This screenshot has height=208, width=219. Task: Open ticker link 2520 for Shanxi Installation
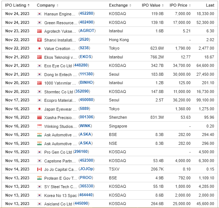(84, 39)
